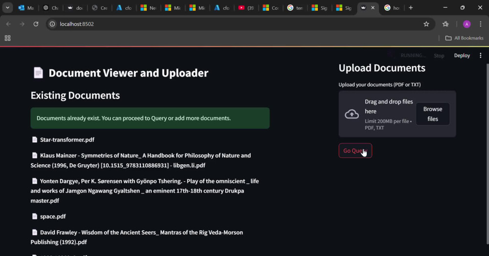Bookmark this page with the star

[x=426, y=24]
